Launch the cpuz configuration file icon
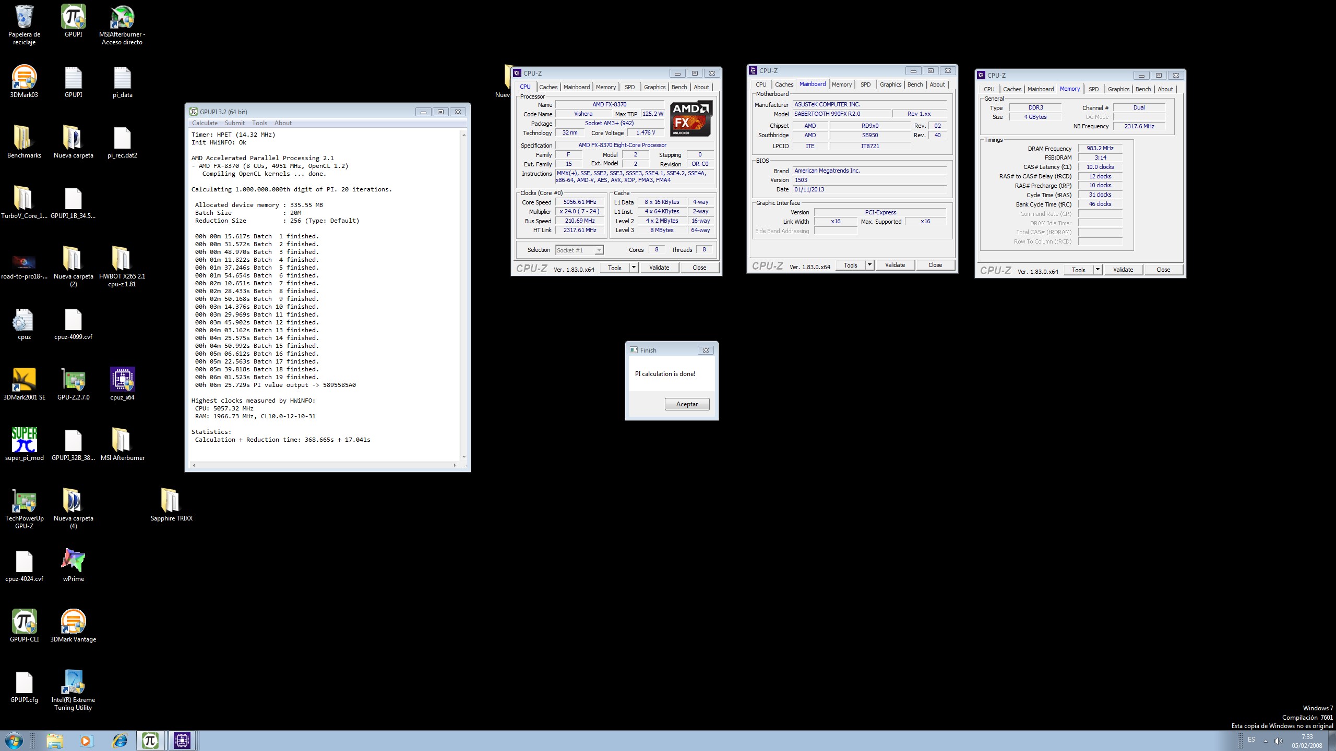 24,324
